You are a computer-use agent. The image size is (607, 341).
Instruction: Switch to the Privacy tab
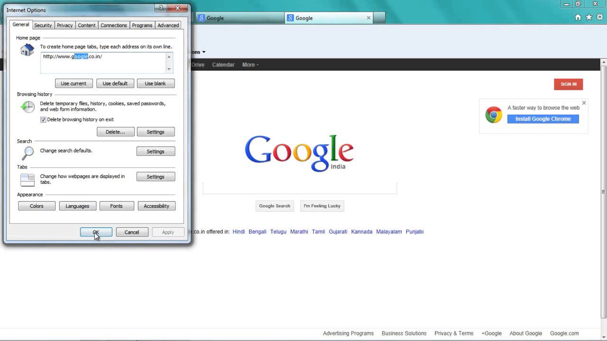click(x=65, y=25)
